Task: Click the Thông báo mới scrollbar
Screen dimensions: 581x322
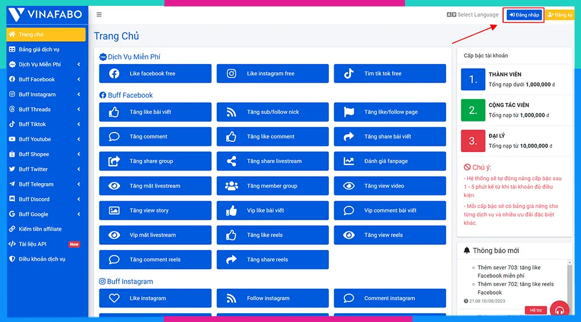Action: pyautogui.click(x=569, y=287)
